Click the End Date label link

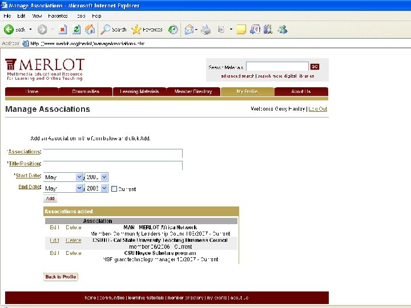(x=30, y=187)
